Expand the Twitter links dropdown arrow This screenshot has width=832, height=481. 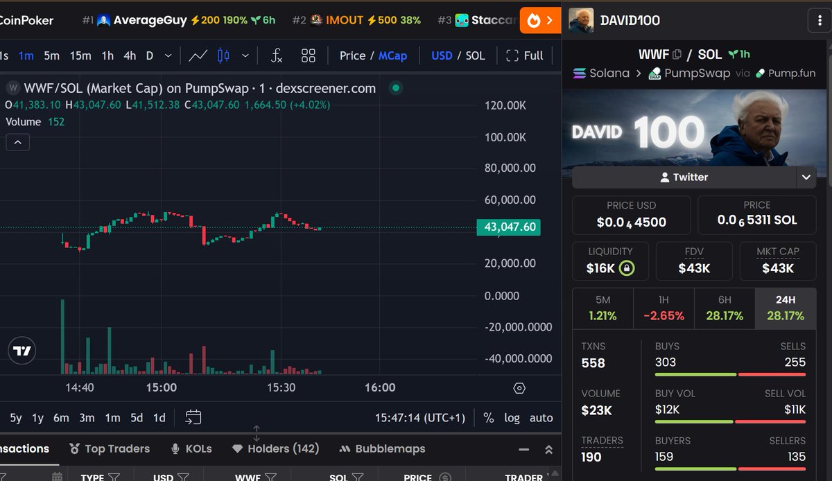pyautogui.click(x=805, y=177)
